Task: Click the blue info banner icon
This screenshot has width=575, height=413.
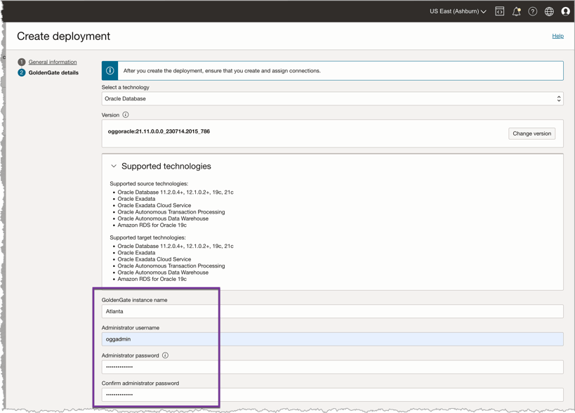Action: pyautogui.click(x=110, y=70)
